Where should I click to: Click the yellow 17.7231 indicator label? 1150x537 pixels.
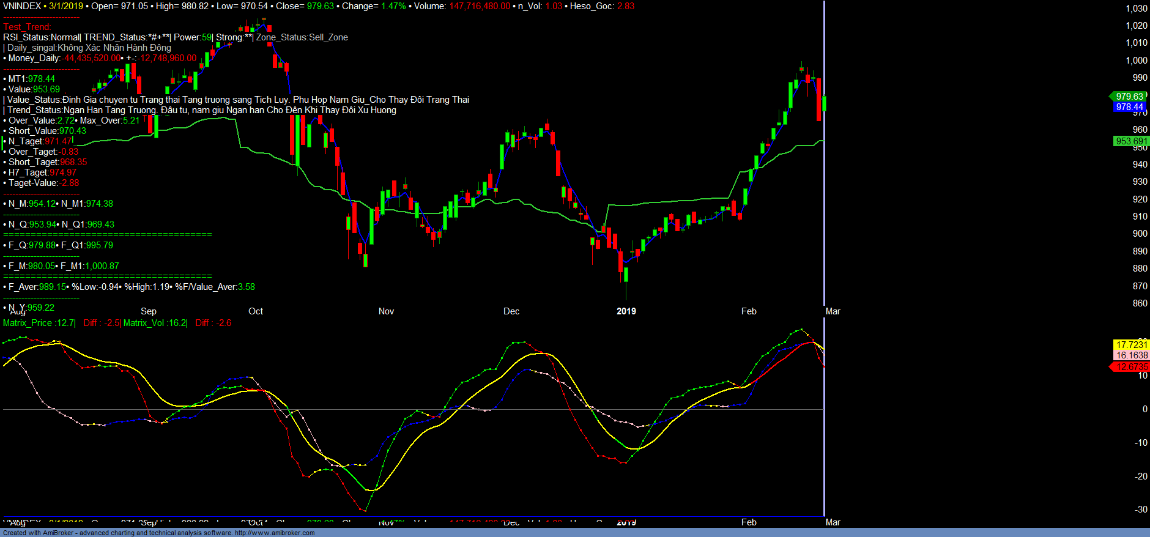pyautogui.click(x=1132, y=345)
